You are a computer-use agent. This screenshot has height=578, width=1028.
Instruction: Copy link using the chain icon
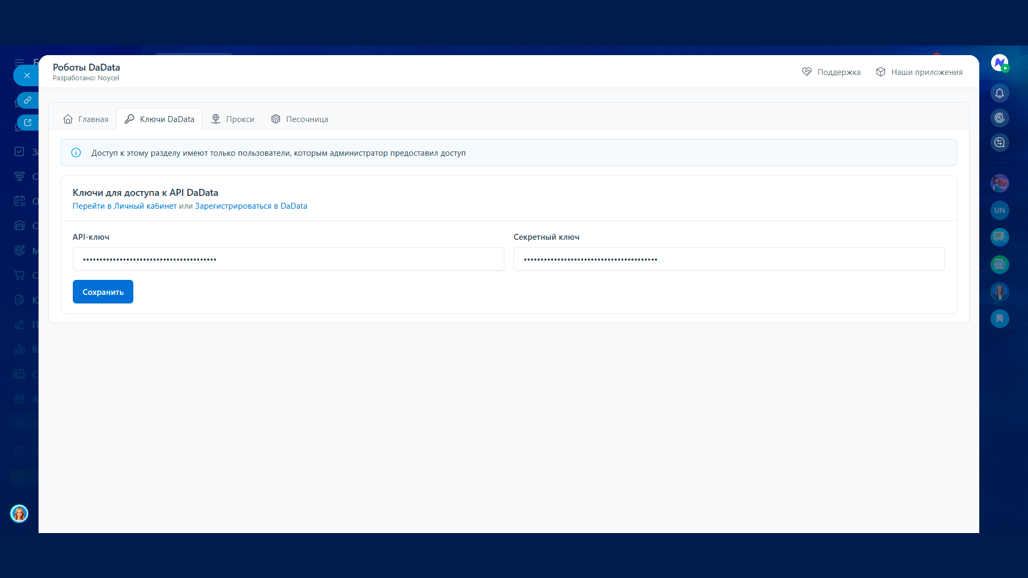[x=28, y=100]
